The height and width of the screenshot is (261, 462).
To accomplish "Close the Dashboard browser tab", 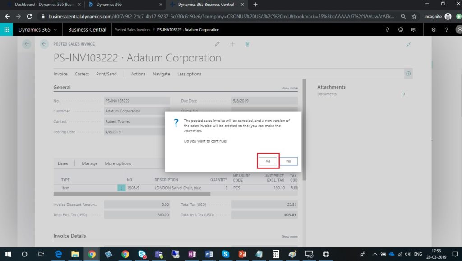I will pos(79,5).
